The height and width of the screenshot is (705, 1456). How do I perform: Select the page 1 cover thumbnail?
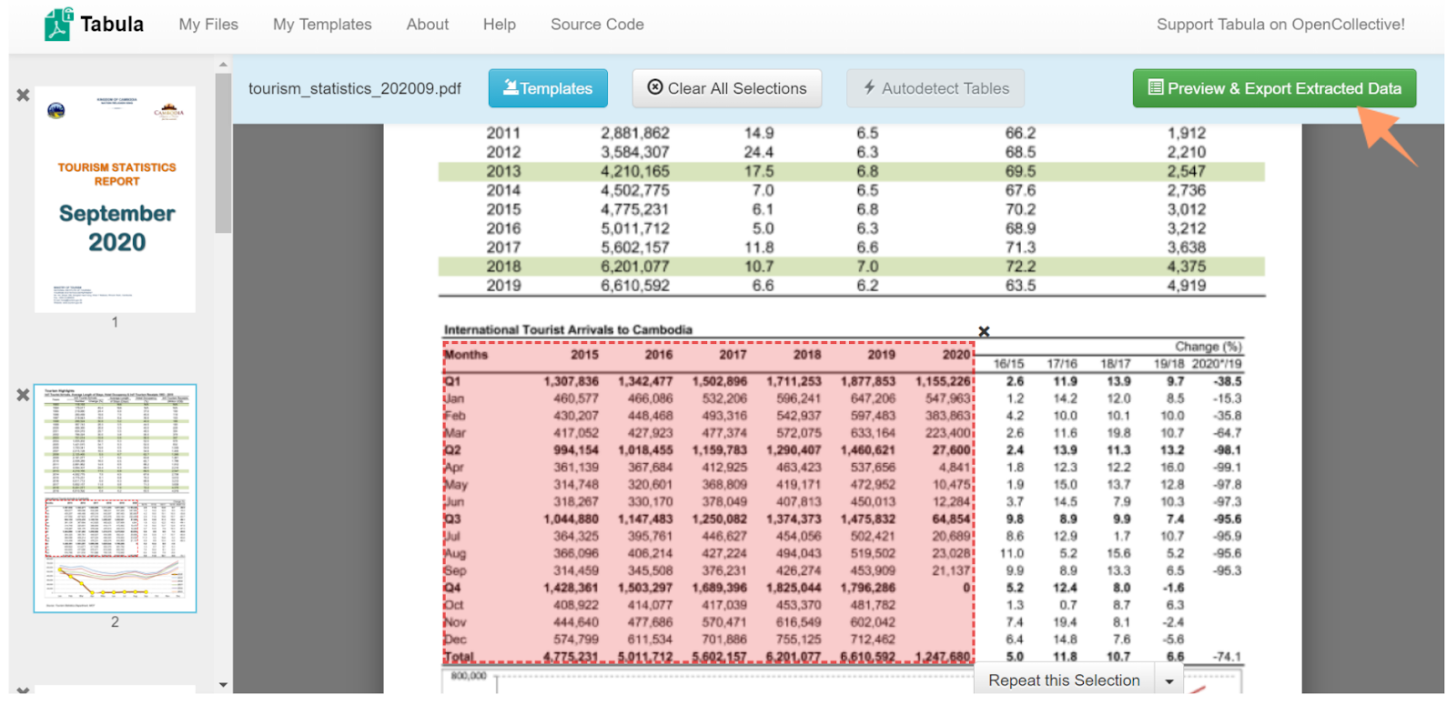[x=115, y=199]
